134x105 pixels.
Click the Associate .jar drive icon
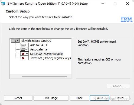23,49
